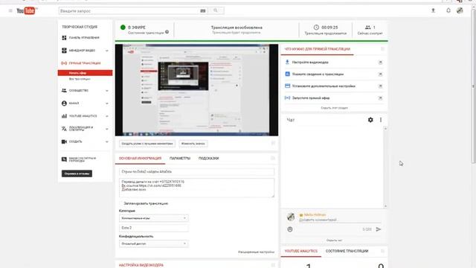476x268 pixels.
Task: Click the YouTube Analytics bar chart icon
Action: [x=64, y=116]
